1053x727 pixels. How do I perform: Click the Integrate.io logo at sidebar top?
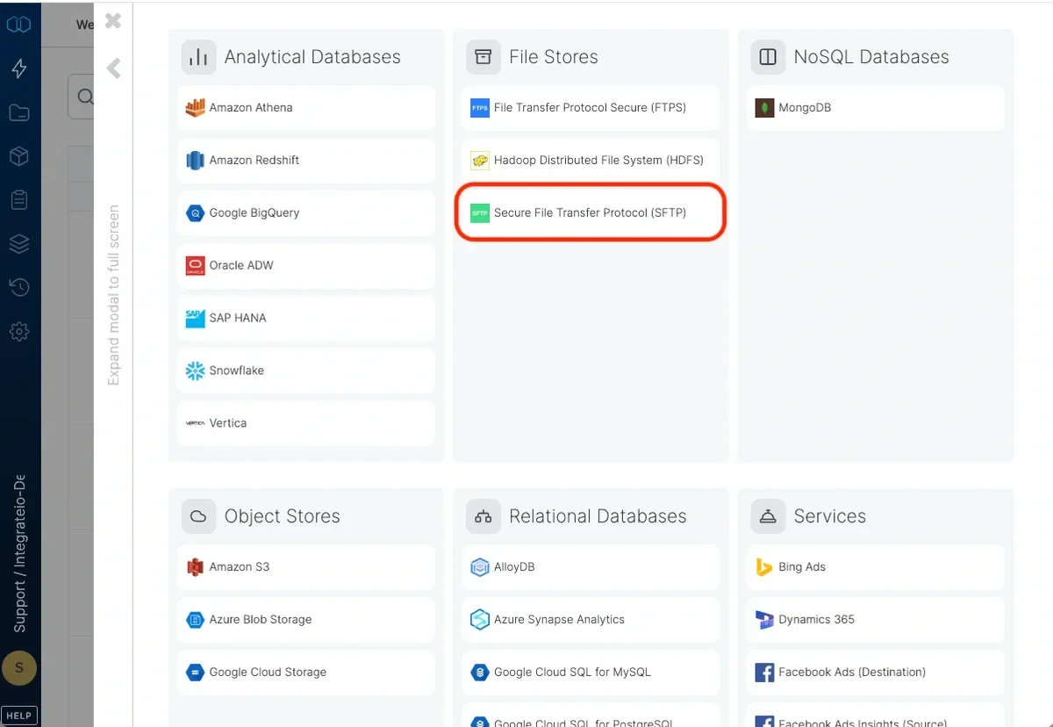19,24
